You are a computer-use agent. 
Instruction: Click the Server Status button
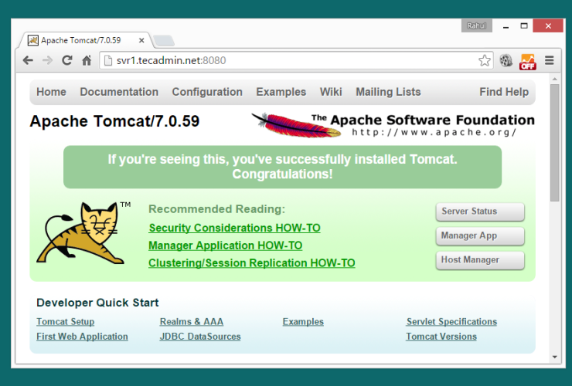(x=479, y=212)
